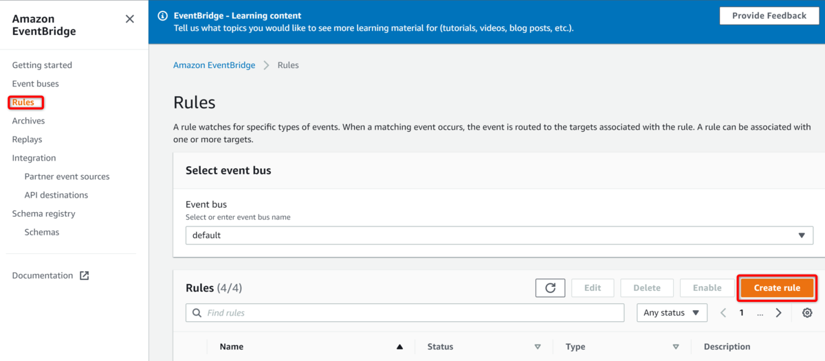Screen dimensions: 825x361
Task: Select Archives from the sidebar
Action: click(28, 121)
